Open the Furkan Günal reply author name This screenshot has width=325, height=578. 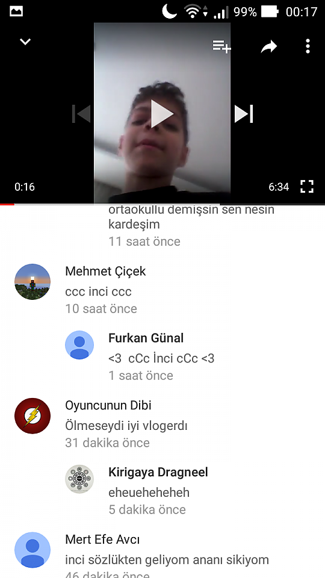pos(146,338)
